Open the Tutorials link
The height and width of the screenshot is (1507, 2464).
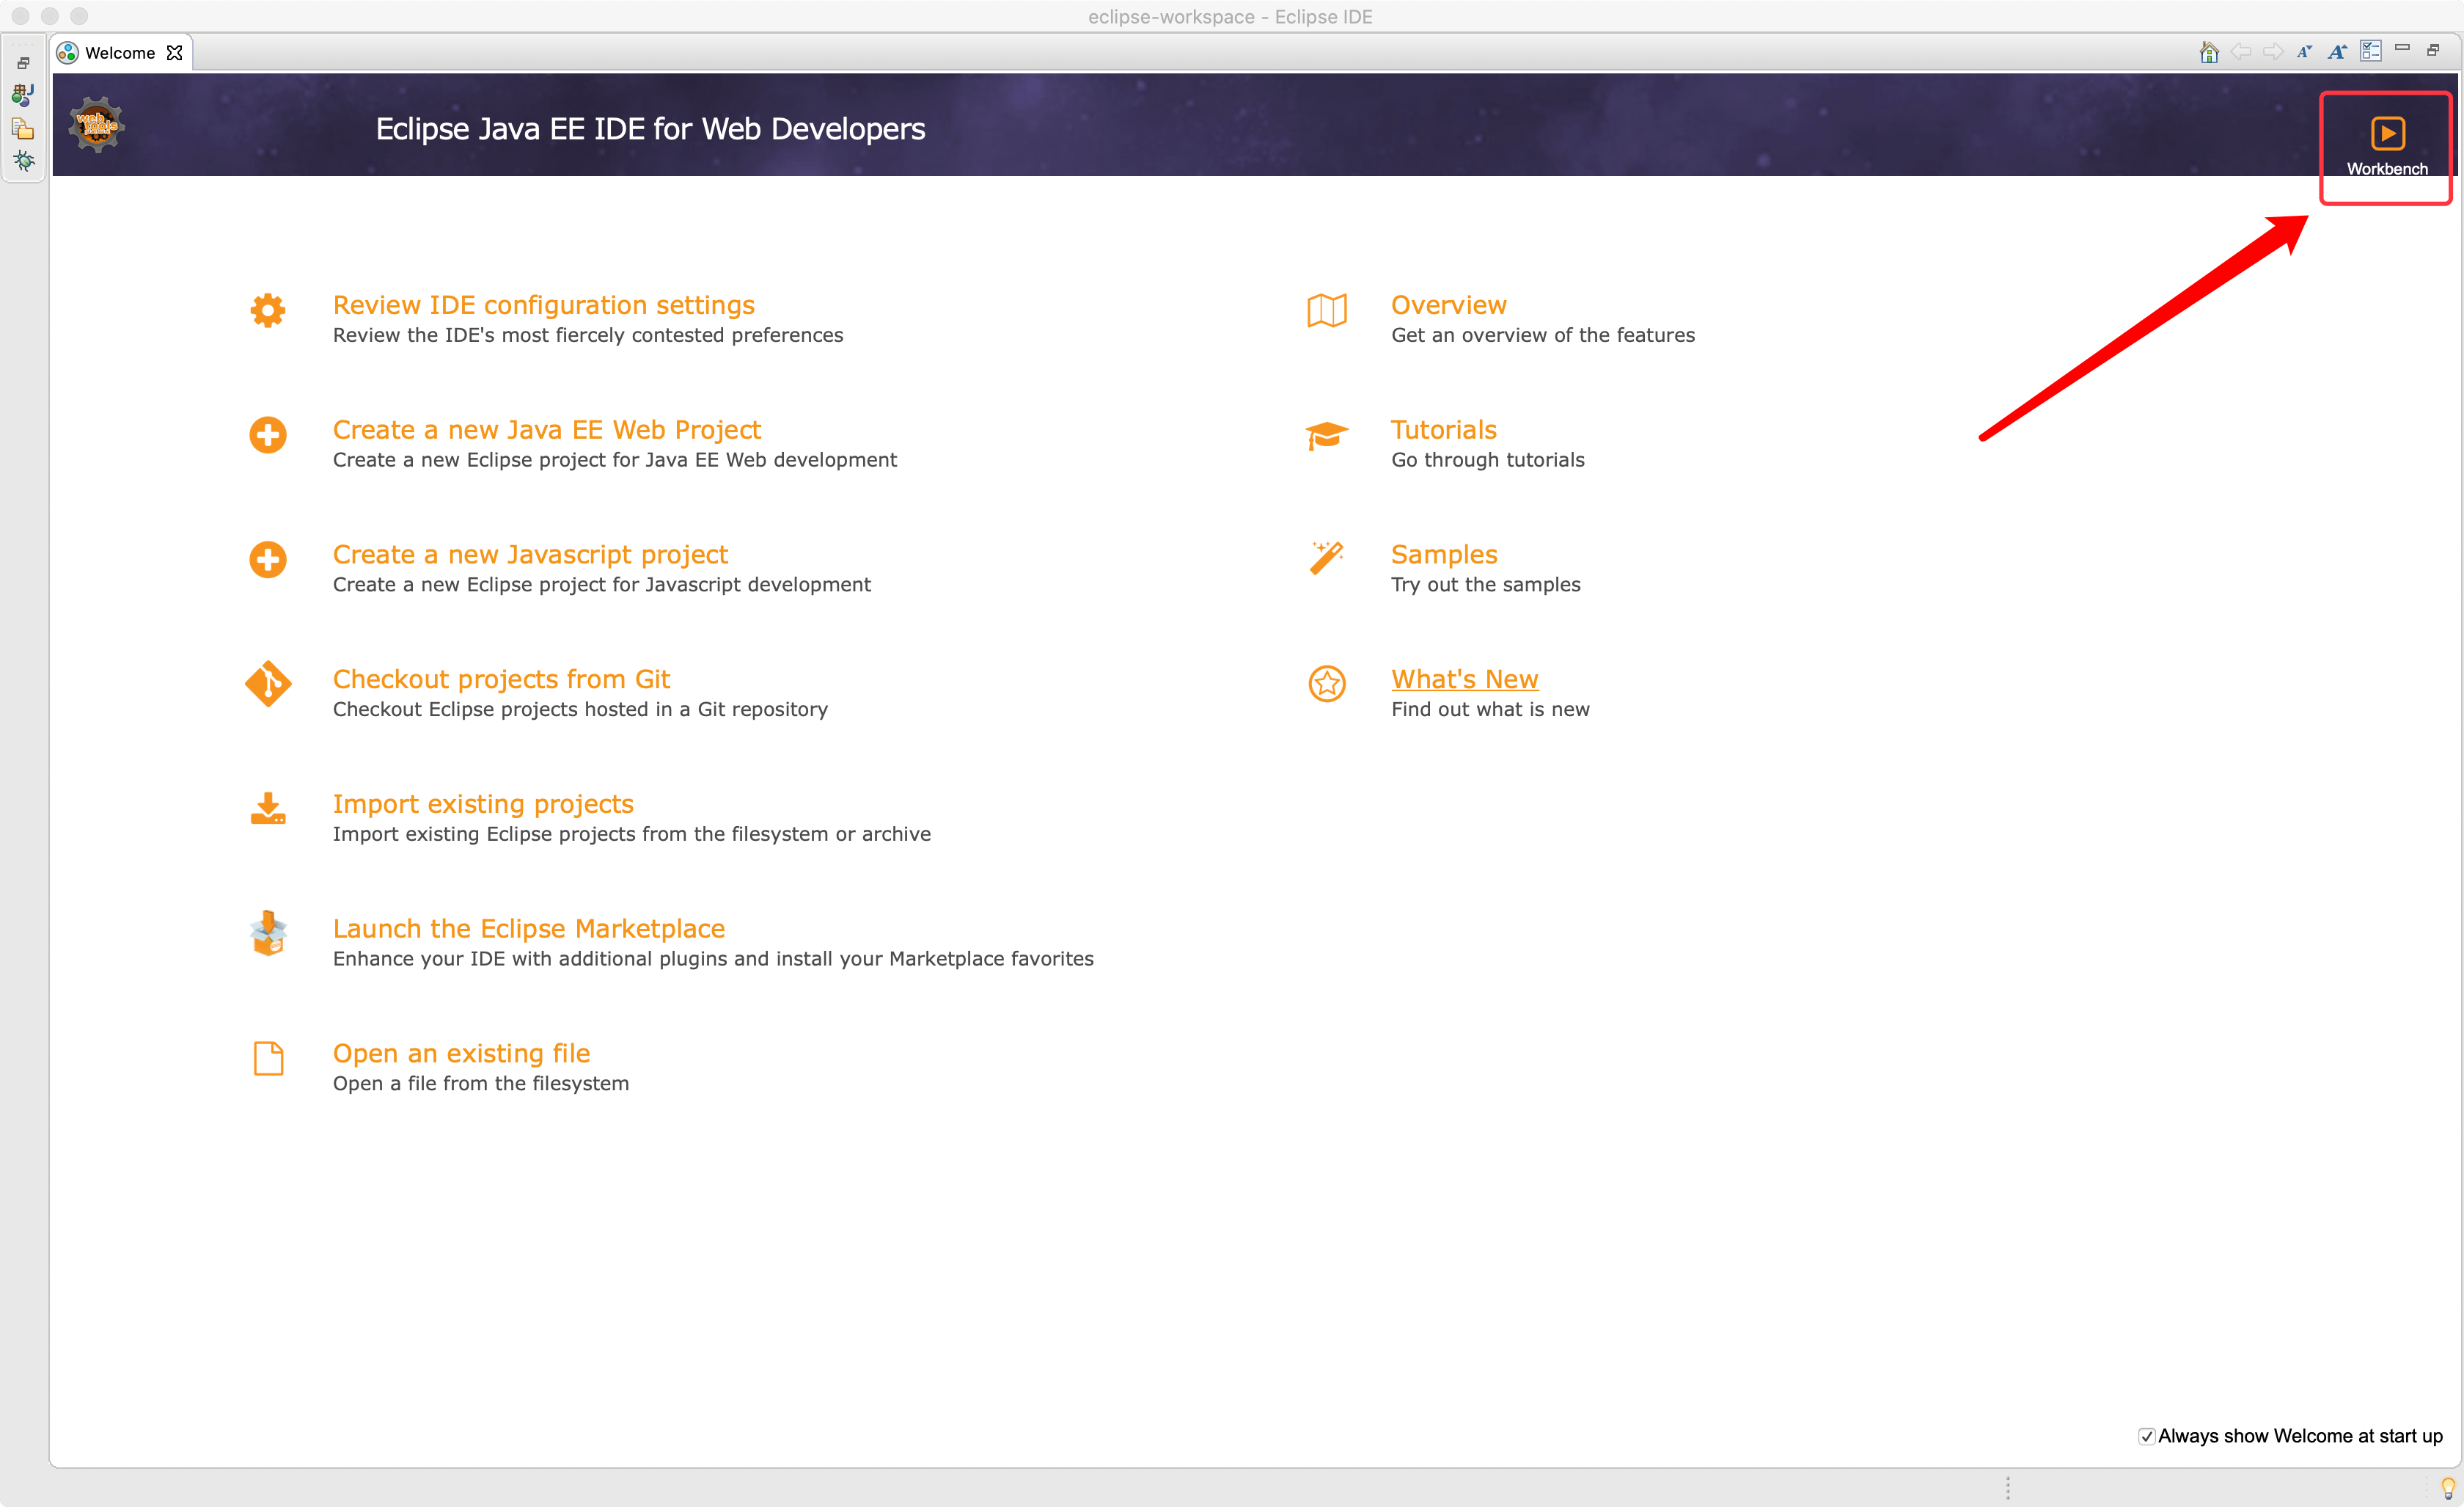click(1443, 430)
